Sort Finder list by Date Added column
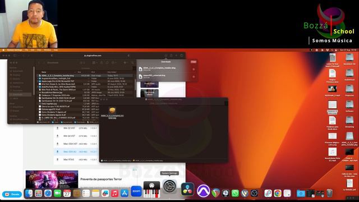Image resolution: width=359 pixels, height=202 pixels. click(x=112, y=72)
